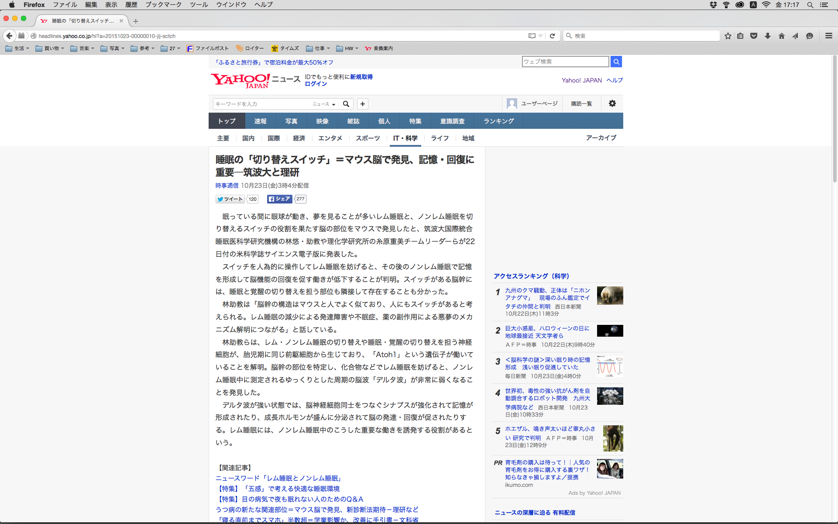Click the Firefox reload page icon
838x524 pixels.
[552, 36]
